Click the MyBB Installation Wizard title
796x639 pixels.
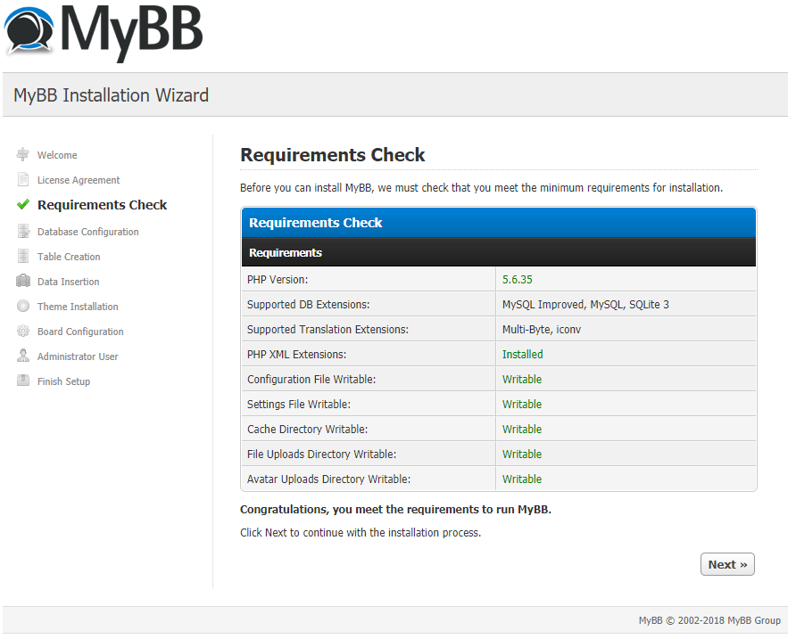tap(112, 95)
